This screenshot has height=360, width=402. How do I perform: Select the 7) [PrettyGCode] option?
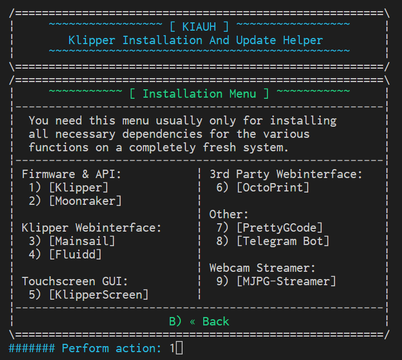pos(270,228)
